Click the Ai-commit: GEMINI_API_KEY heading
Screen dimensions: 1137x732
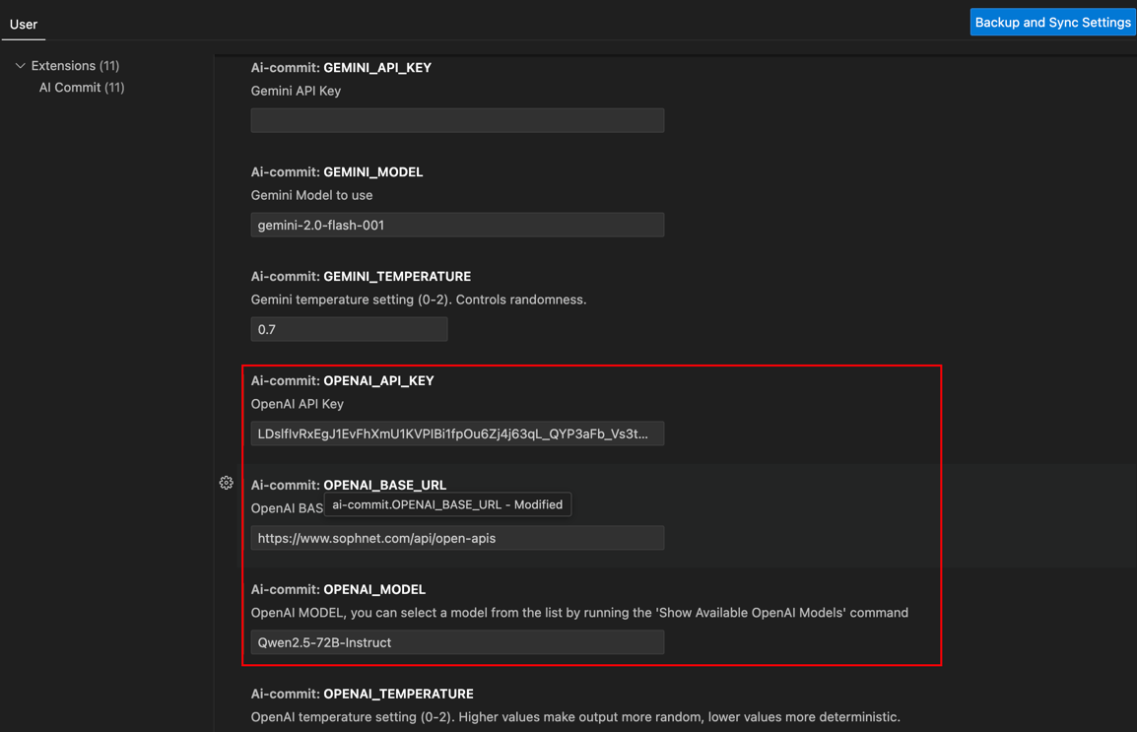tap(341, 67)
